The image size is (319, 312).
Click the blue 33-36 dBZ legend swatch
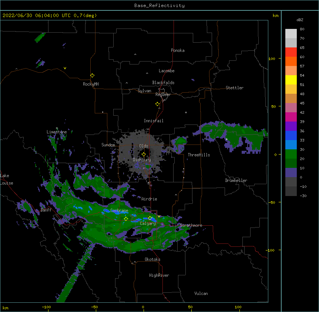click(291, 135)
